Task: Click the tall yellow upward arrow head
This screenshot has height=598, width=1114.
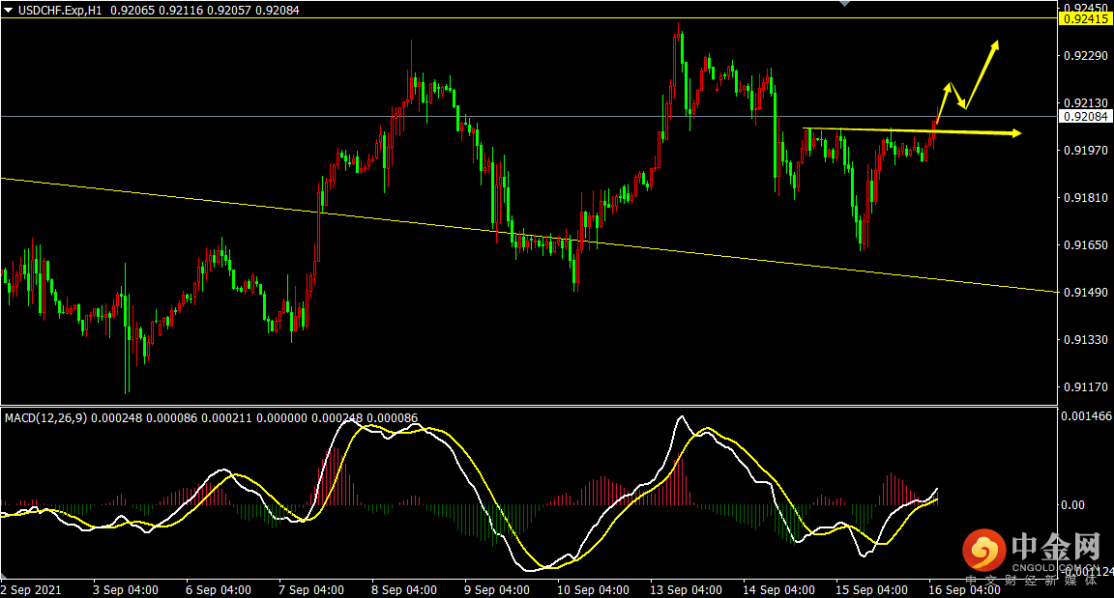Action: click(994, 45)
